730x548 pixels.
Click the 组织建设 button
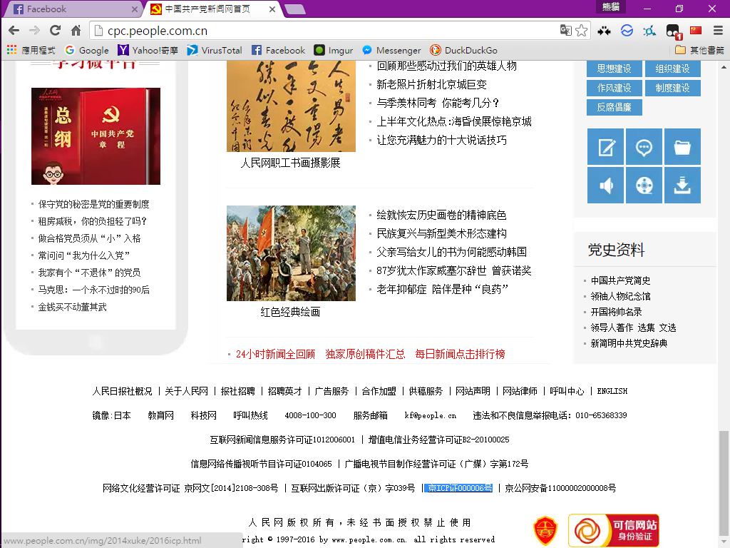pos(672,68)
